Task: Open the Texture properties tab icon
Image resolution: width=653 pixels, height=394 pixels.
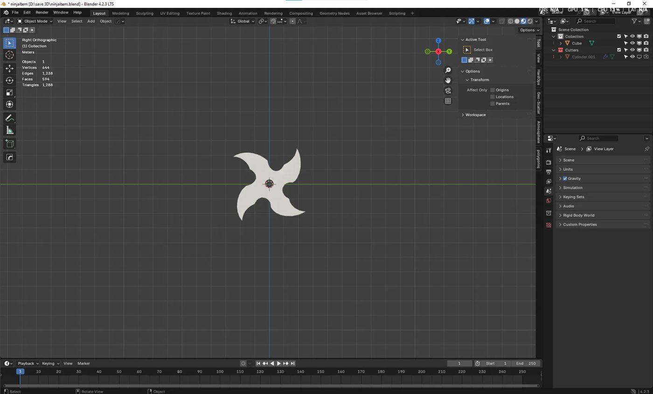Action: coord(549,225)
